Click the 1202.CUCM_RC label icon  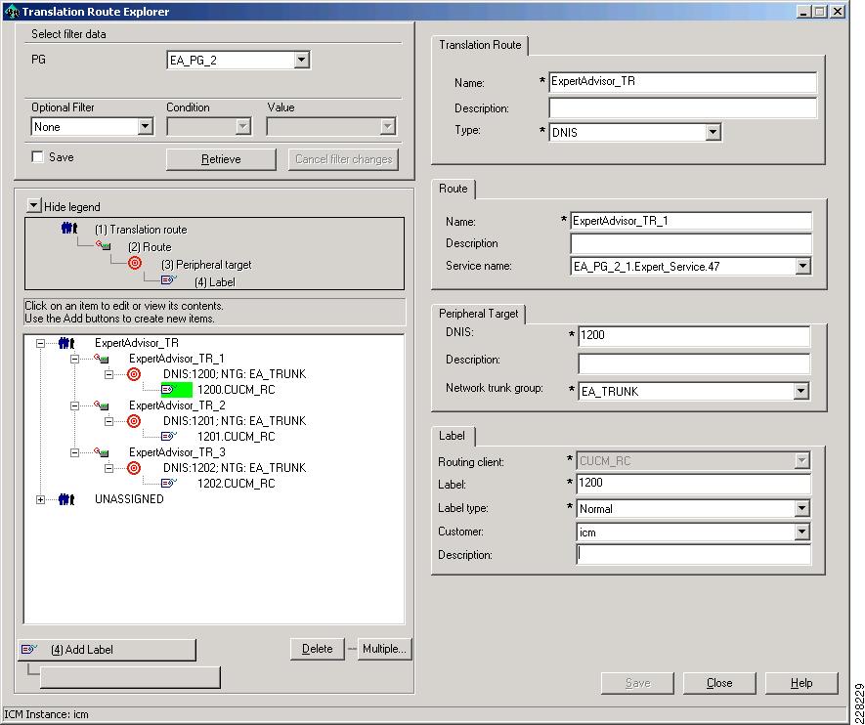[169, 483]
